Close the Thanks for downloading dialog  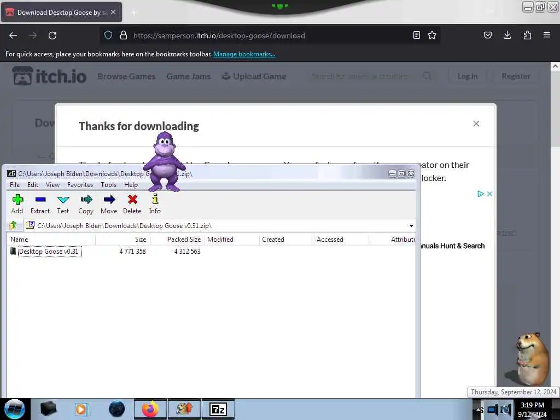(476, 124)
